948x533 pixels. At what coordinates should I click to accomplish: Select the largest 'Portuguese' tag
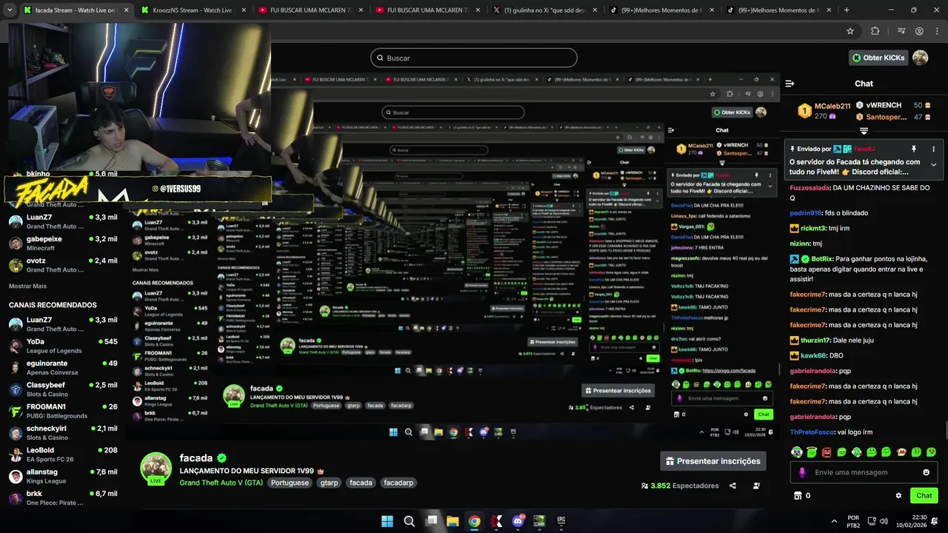point(290,483)
